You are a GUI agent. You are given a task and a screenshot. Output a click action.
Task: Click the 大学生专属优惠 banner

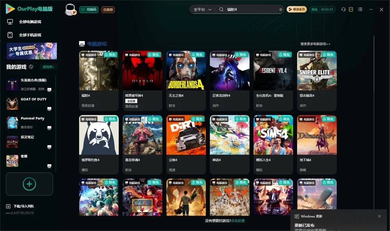pos(32,51)
